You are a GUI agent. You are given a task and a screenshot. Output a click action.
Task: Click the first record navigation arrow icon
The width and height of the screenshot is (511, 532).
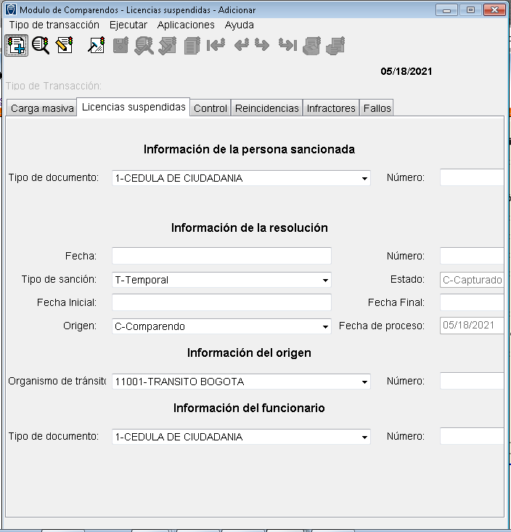[x=216, y=46]
